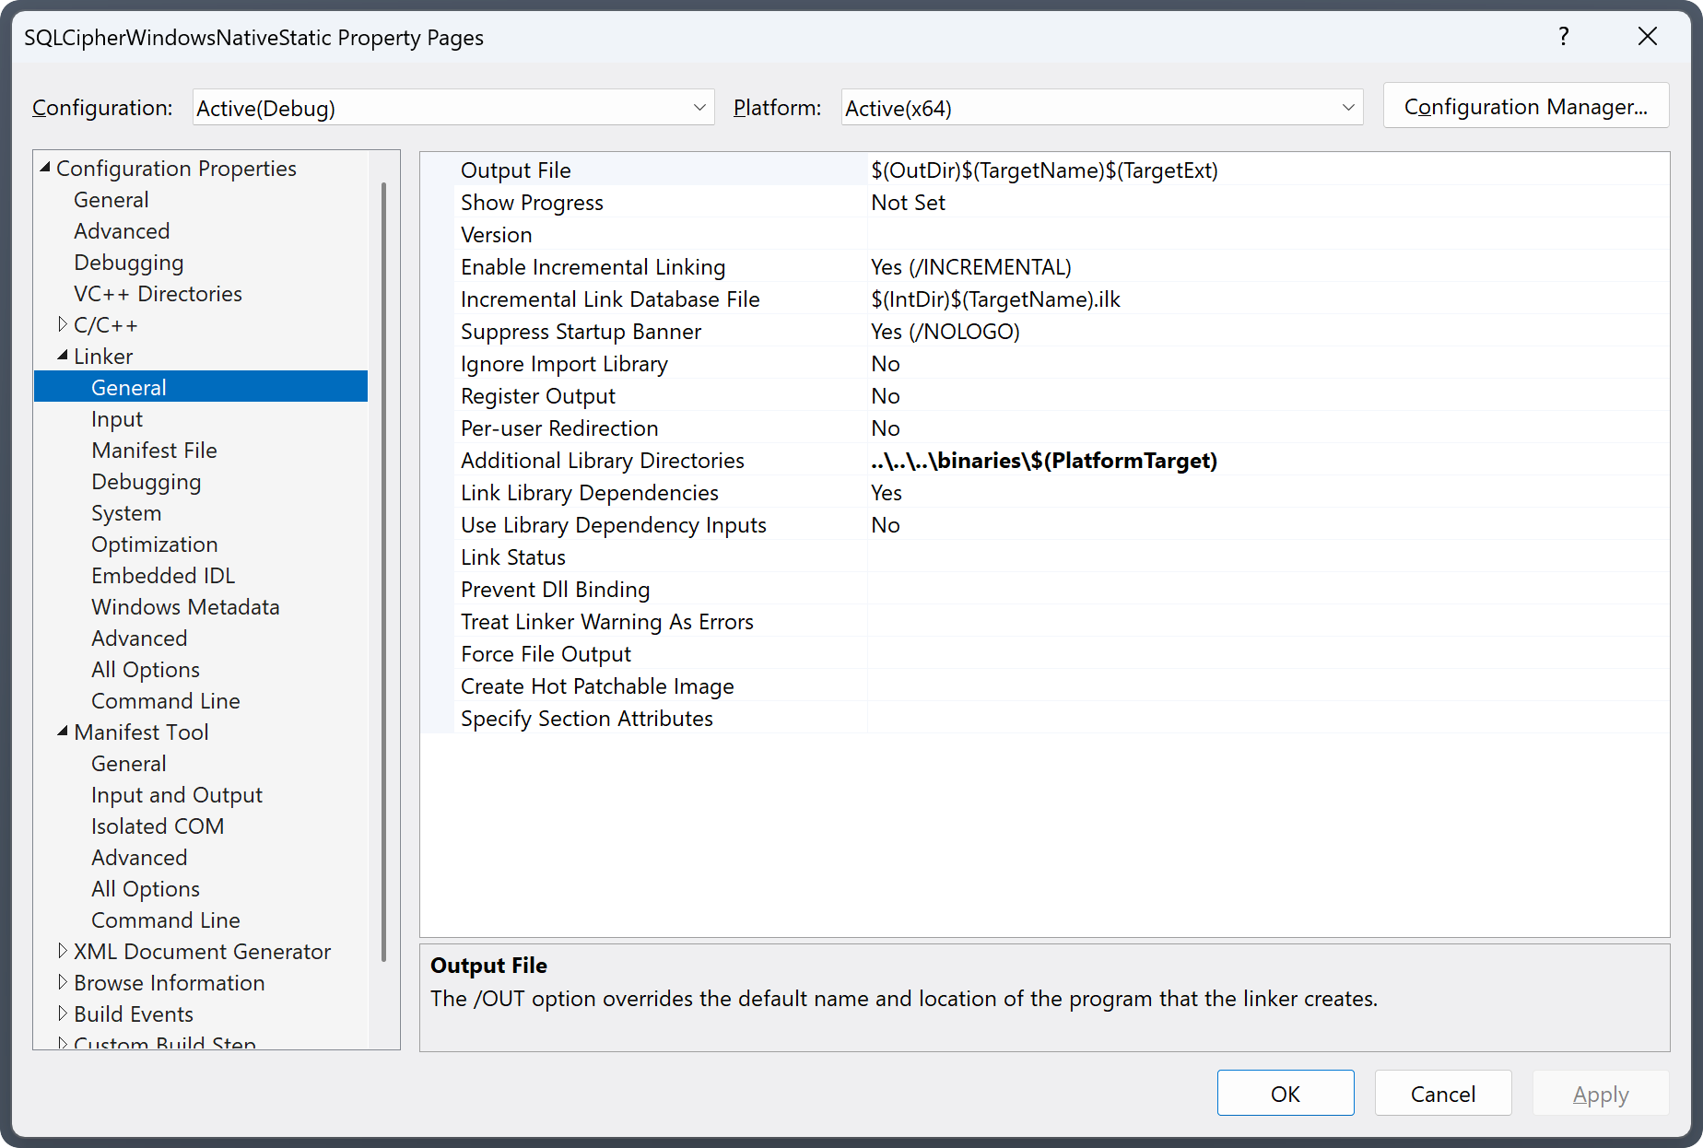This screenshot has height=1148, width=1703.
Task: Select Input and Output page
Action: click(x=176, y=795)
